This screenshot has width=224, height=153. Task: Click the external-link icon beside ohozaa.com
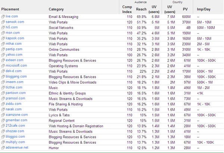coord(3,131)
